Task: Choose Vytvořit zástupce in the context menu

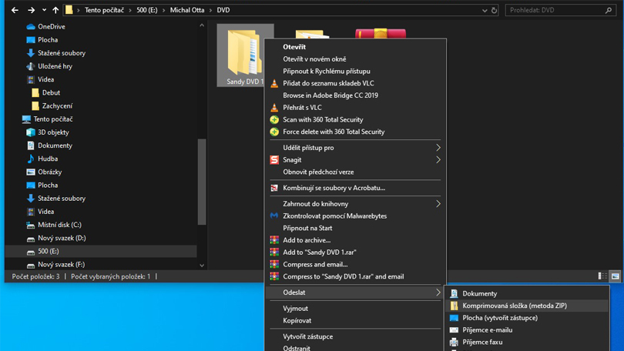Action: click(x=307, y=336)
